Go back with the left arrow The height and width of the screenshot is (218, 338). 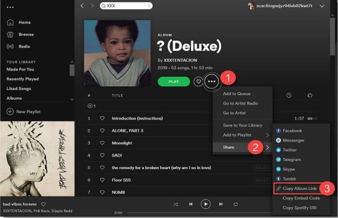pyautogui.click(x=82, y=6)
